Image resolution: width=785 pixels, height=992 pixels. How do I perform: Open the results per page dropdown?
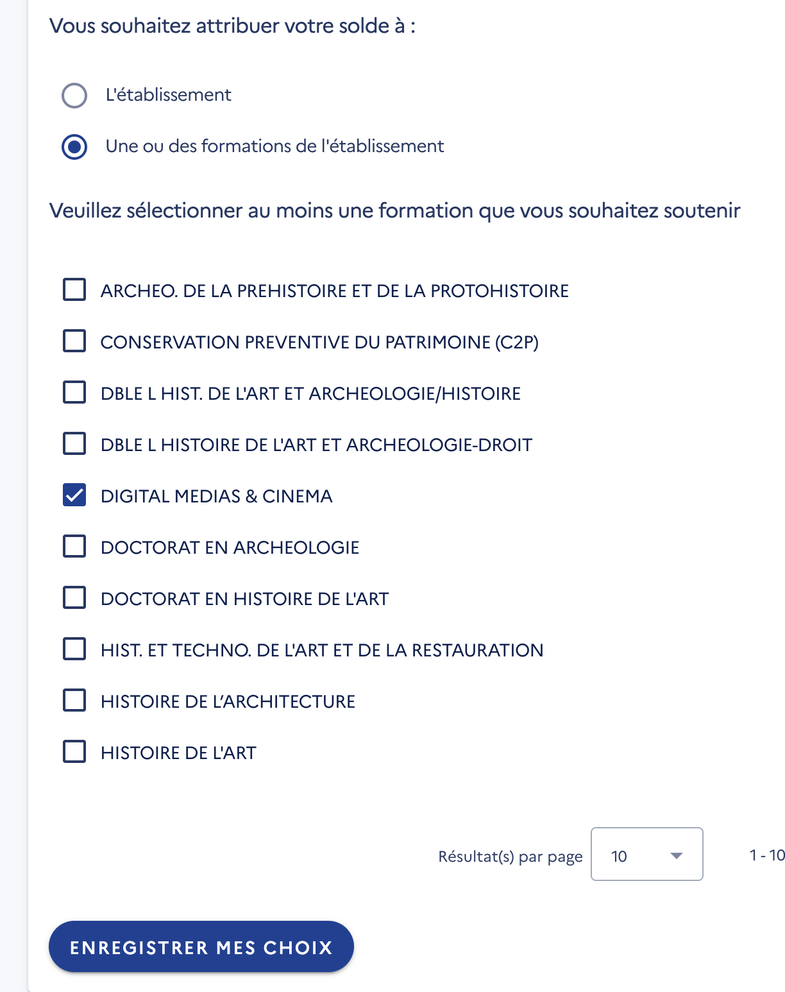pos(646,855)
